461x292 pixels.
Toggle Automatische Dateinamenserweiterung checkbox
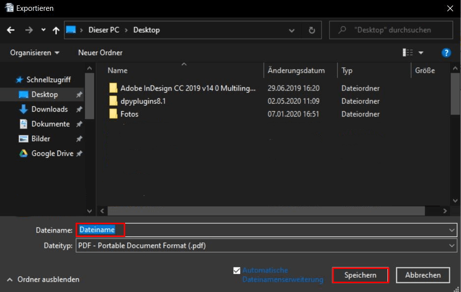point(237,270)
